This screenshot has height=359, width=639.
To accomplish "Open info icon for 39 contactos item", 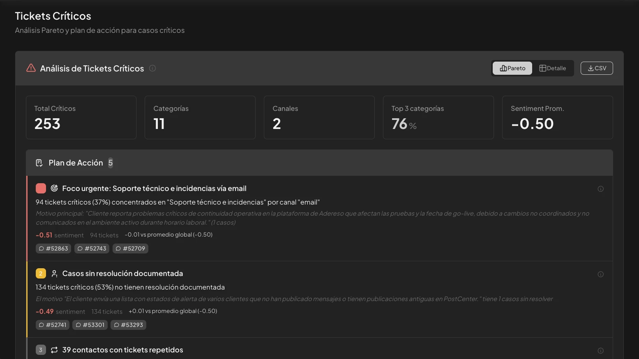I will coord(600,351).
